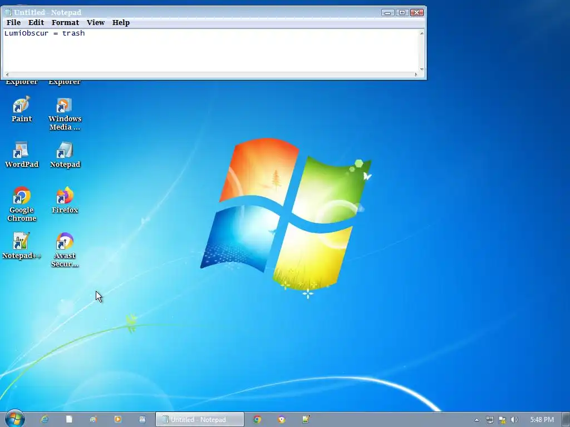
Task: Select the Notepad desktop shortcut
Action: 65,155
